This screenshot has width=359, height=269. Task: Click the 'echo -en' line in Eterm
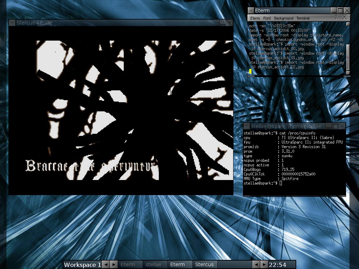pyautogui.click(x=272, y=26)
